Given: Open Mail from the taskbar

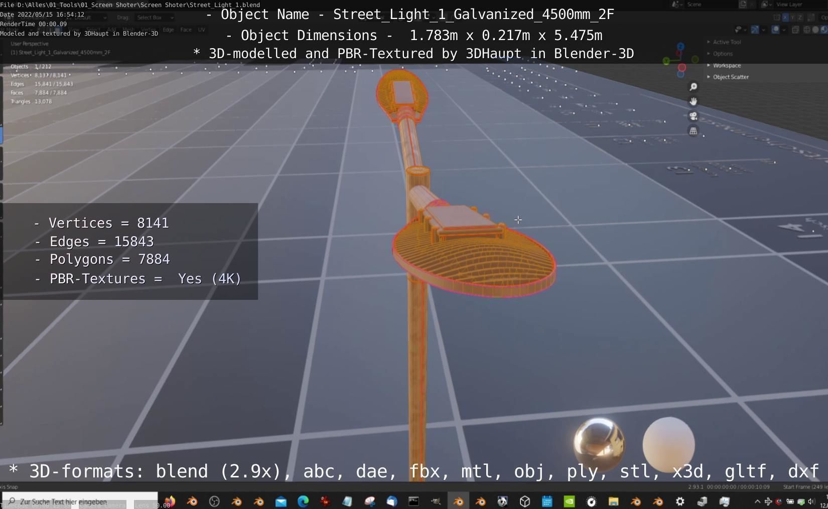Looking at the screenshot, I should pos(281,501).
